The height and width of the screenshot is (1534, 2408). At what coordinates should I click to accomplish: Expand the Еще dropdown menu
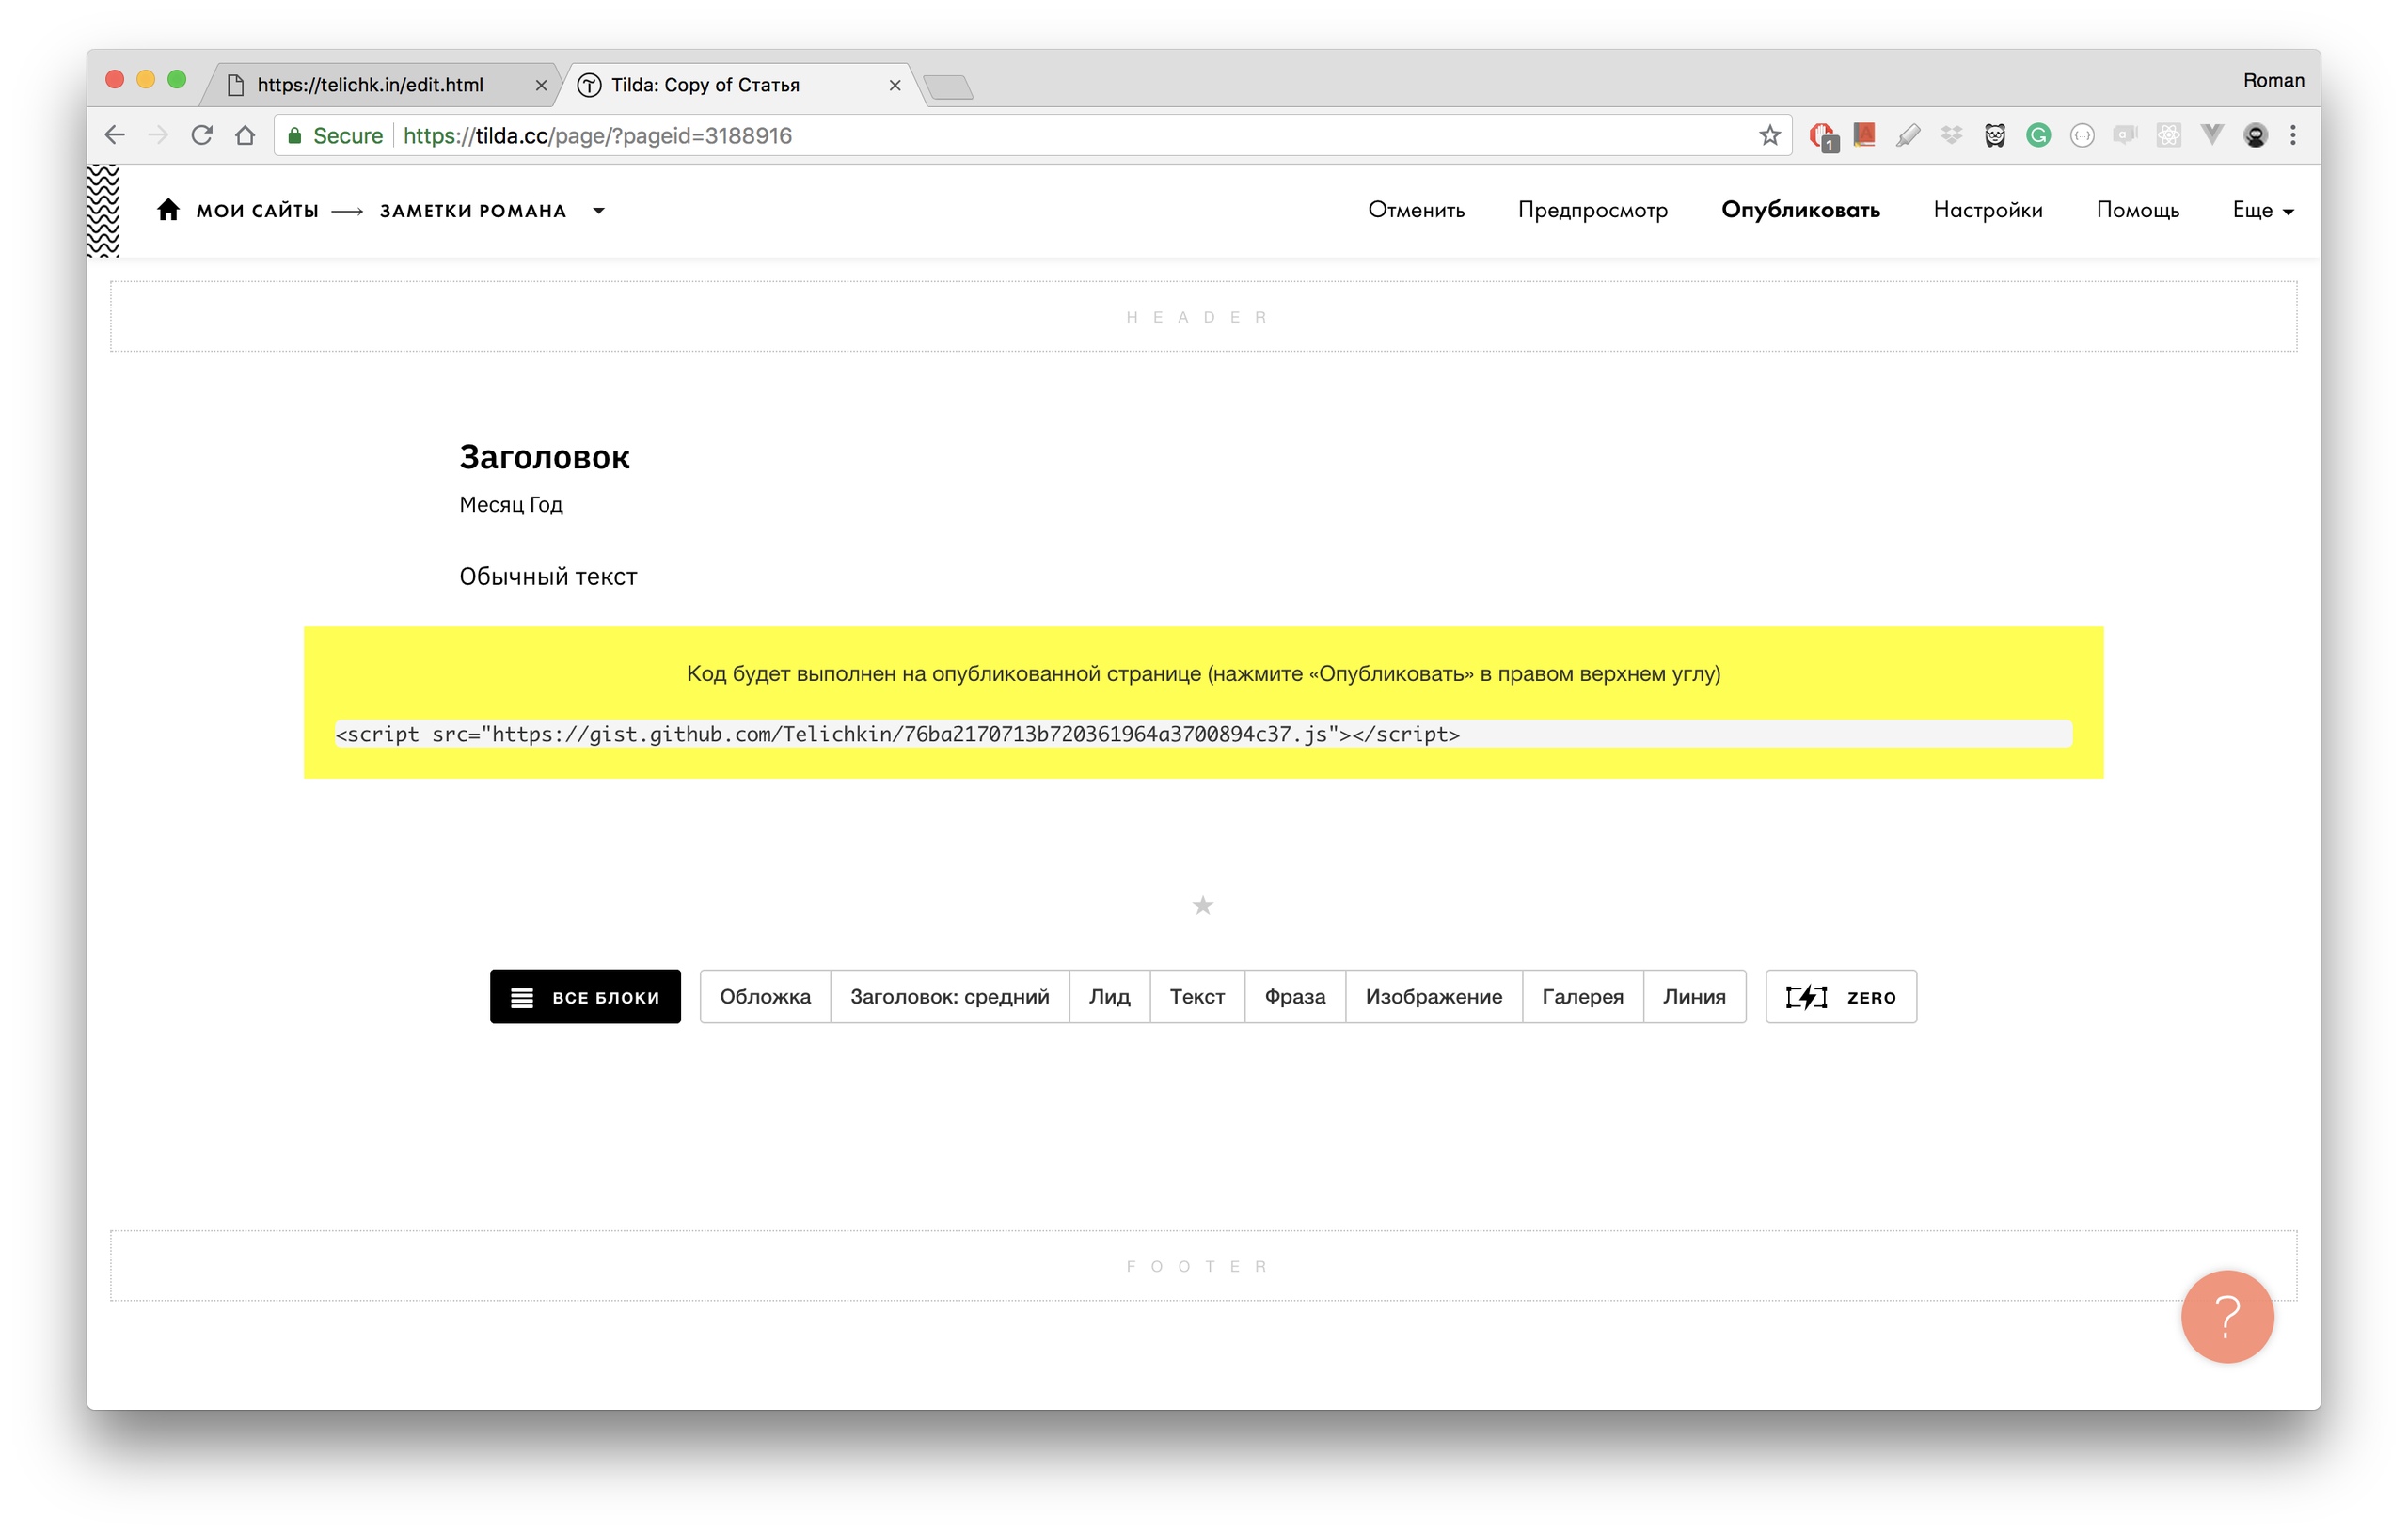coord(2263,210)
